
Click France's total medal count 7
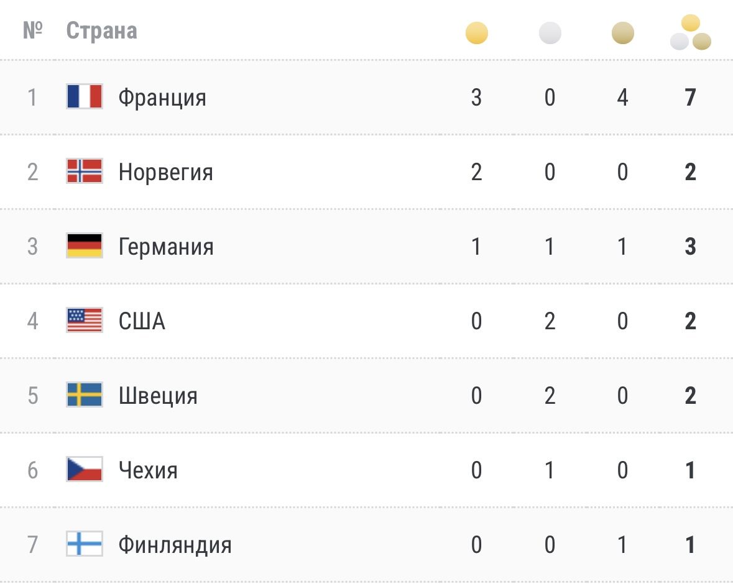click(691, 98)
